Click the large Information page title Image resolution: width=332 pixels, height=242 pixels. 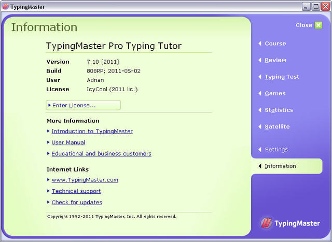(44, 27)
